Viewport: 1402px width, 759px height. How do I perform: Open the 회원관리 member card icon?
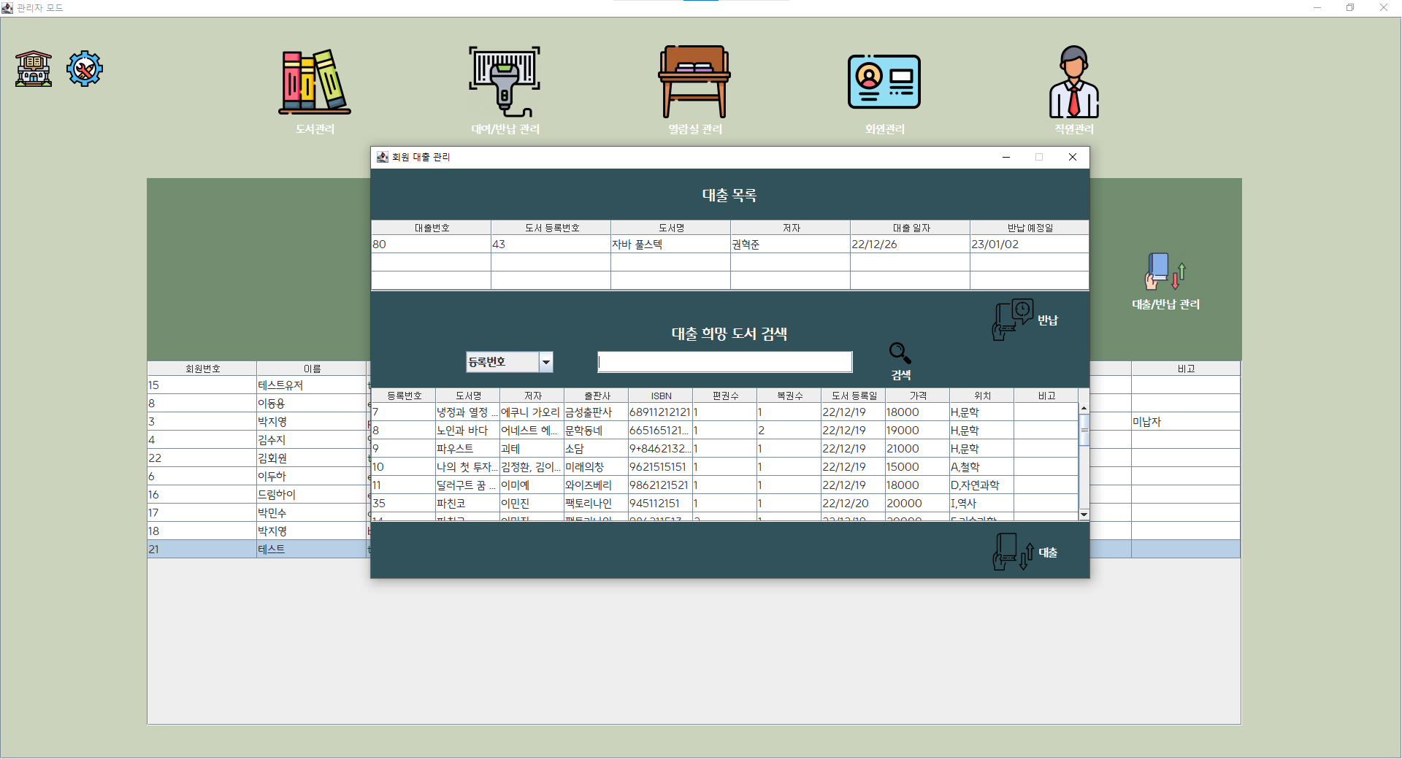pos(884,82)
